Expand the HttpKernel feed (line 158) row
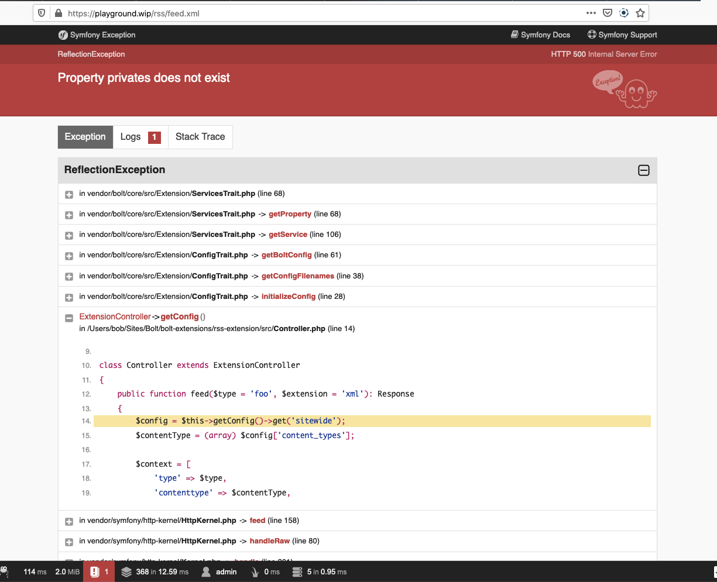The height and width of the screenshot is (582, 717). [x=69, y=521]
